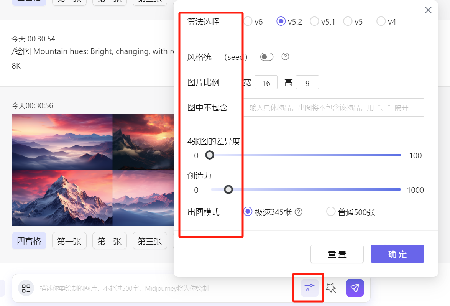450x306 pixels.
Task: Select the v6 algorithm radio button
Action: [248, 22]
